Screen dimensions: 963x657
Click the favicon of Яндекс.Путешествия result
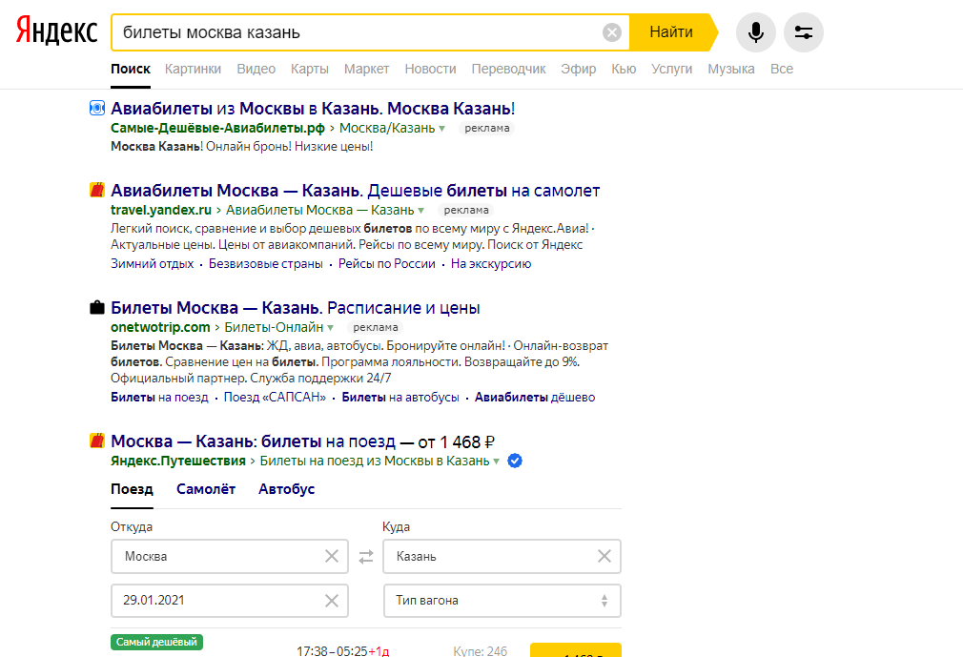click(97, 441)
